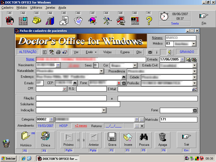Open the Histórico folder button

point(26,140)
